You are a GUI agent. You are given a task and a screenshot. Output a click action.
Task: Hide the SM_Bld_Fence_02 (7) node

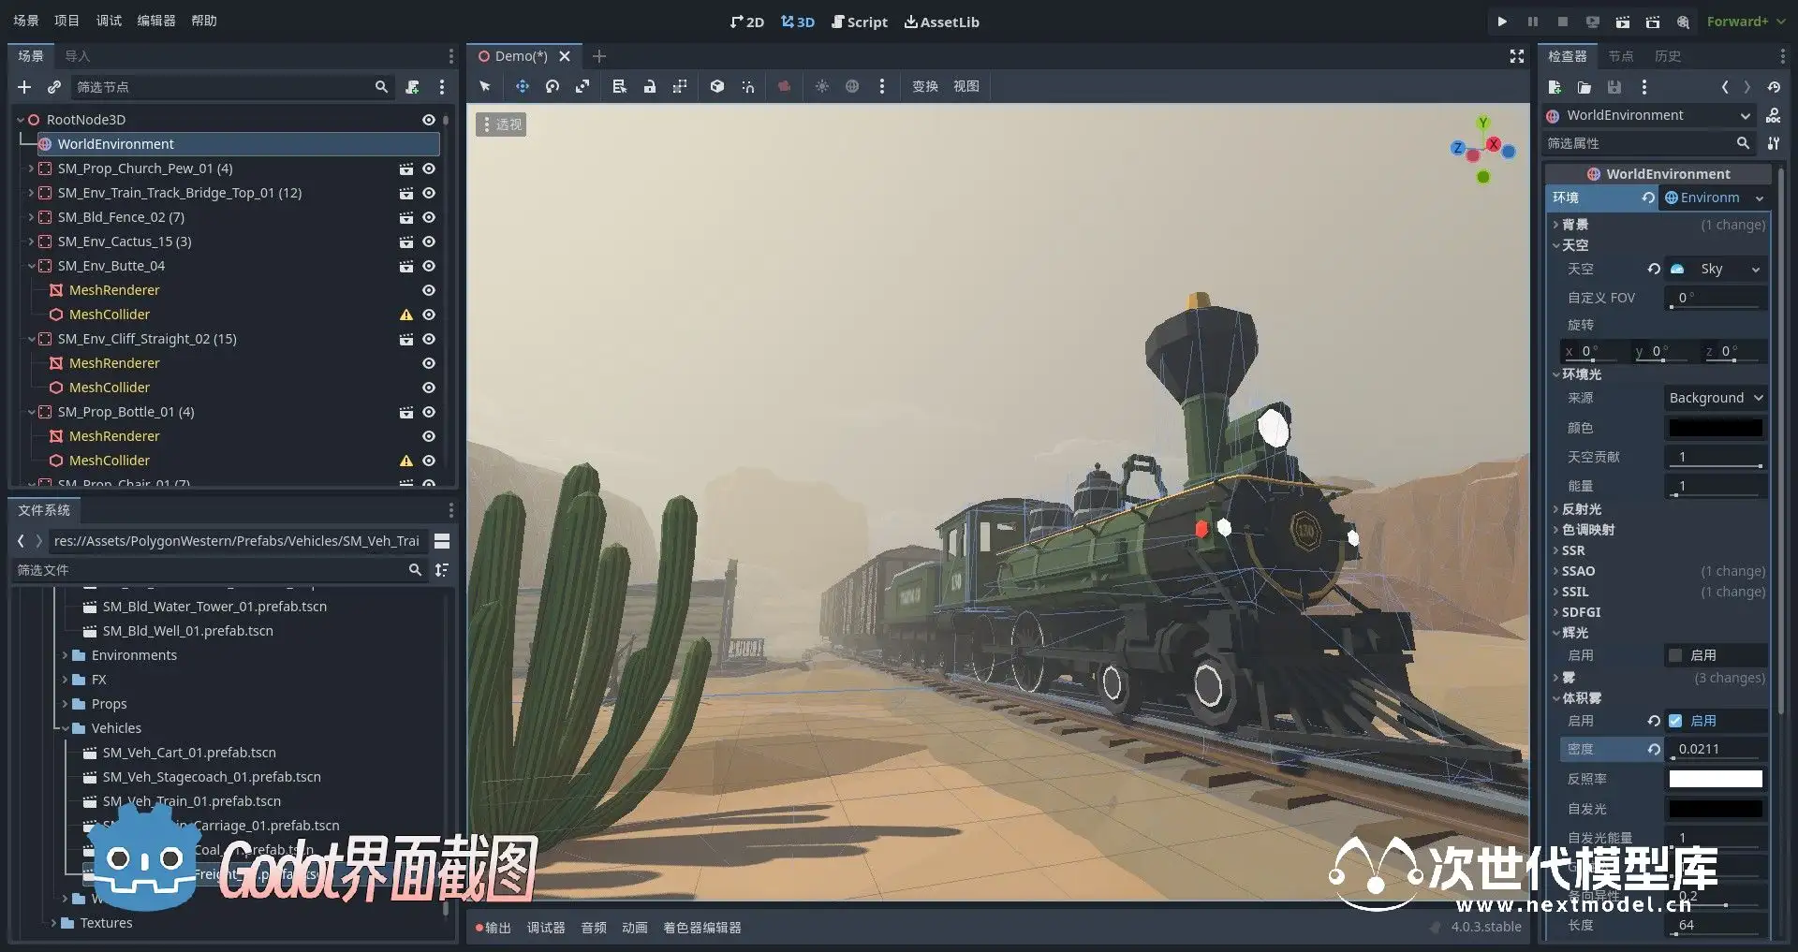pos(429,217)
